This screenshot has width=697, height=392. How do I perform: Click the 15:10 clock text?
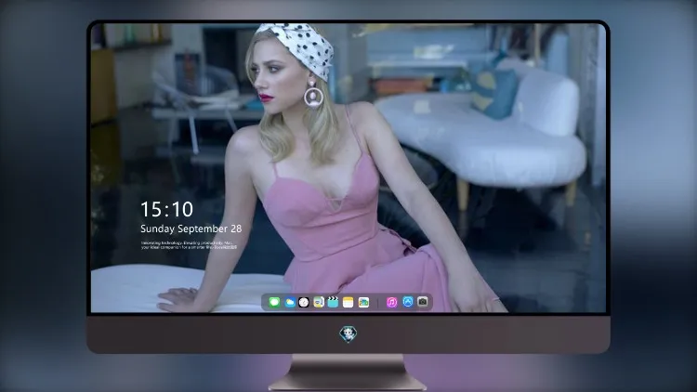166,209
